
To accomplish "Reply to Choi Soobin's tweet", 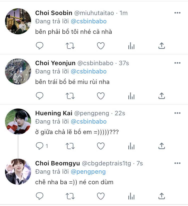I will [40, 46].
